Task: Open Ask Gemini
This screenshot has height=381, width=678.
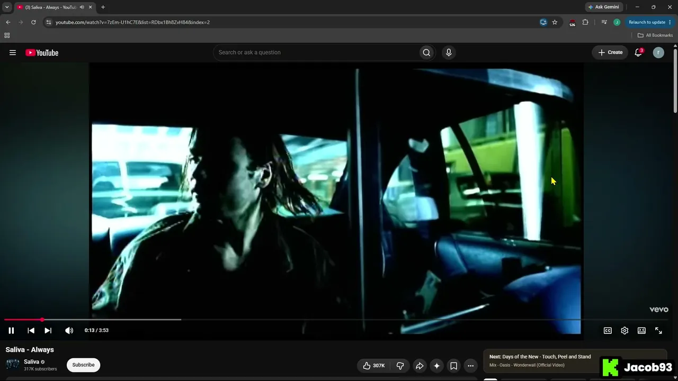Action: tap(603, 7)
